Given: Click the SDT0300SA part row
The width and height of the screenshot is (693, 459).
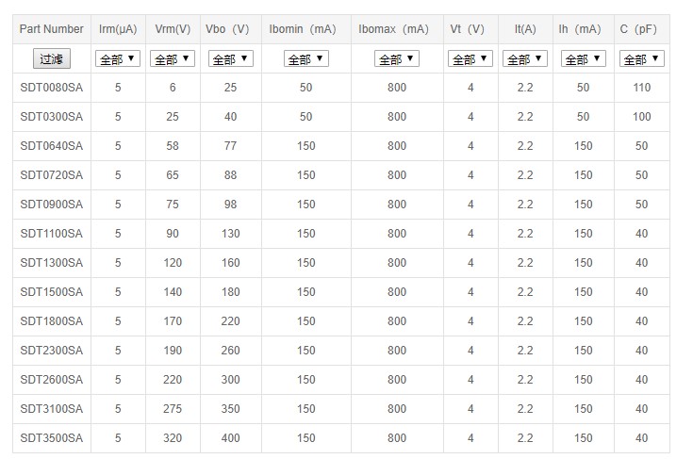Looking at the screenshot, I should (x=51, y=117).
